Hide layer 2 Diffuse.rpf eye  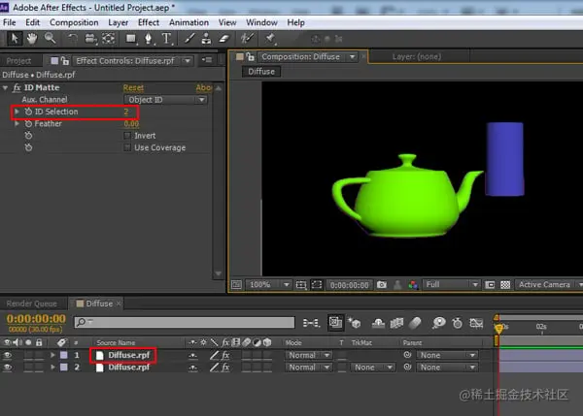(x=7, y=367)
